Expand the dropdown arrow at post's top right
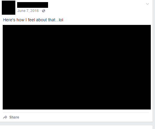Viewport: 155px width, 129px height. click(x=147, y=4)
